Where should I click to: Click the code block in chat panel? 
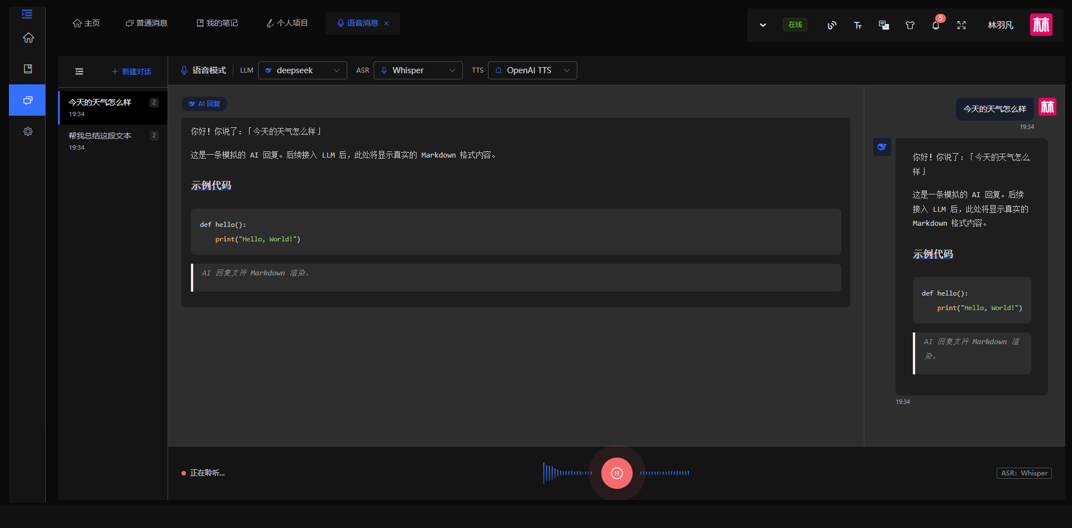pos(972,301)
